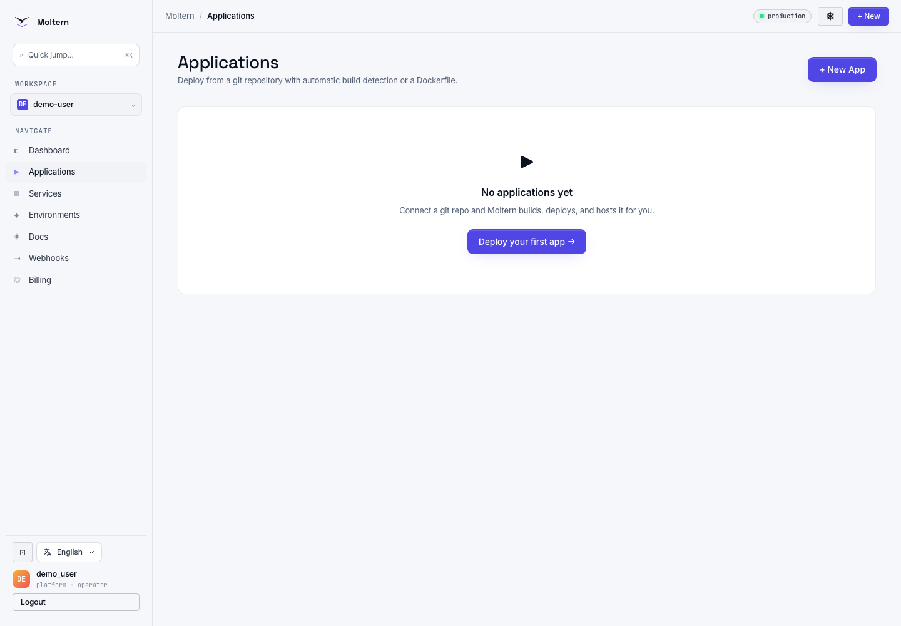Click the Dashboard icon in the sidebar
This screenshot has height=626, width=901.
point(16,151)
